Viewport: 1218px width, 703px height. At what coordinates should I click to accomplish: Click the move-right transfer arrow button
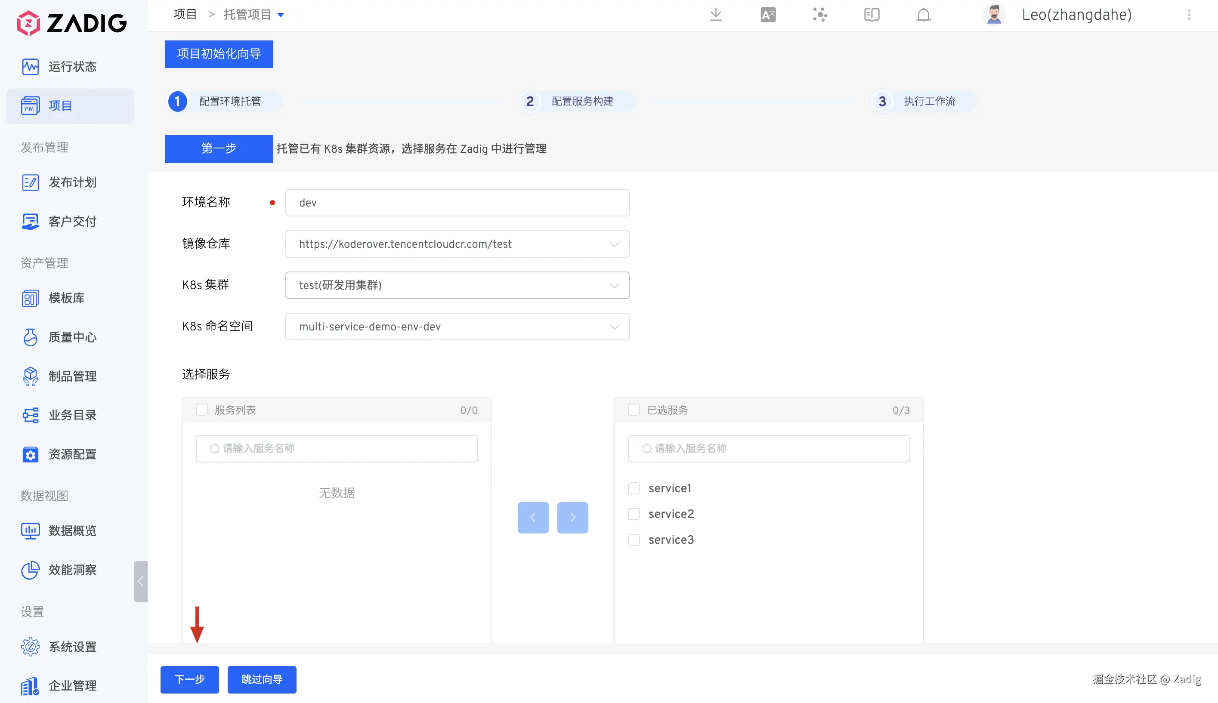tap(572, 518)
